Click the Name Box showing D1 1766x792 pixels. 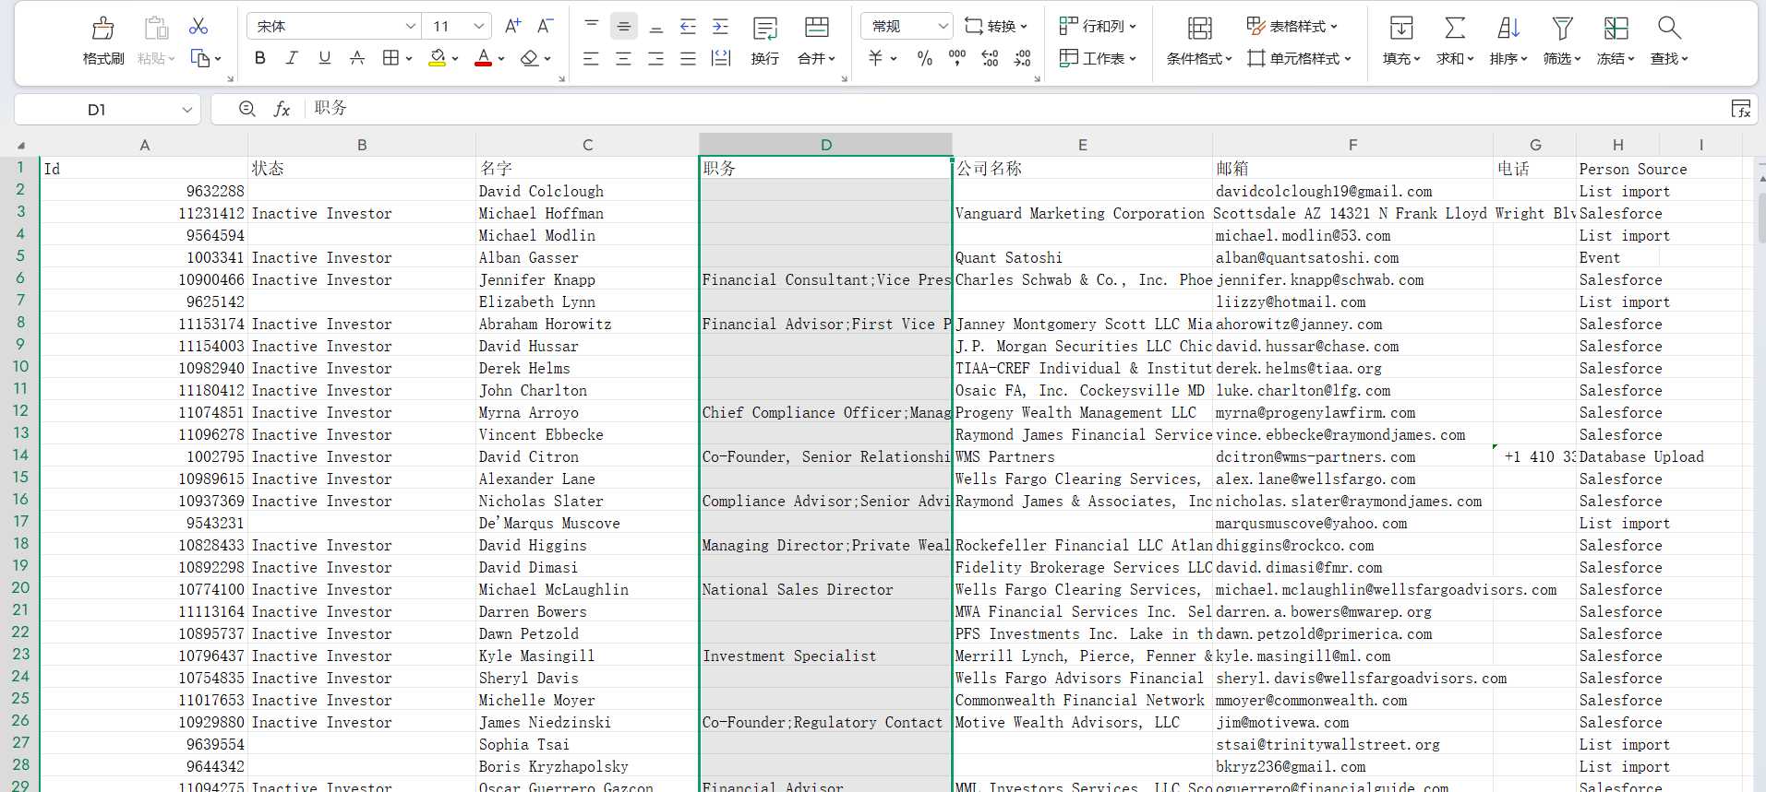coord(97,110)
